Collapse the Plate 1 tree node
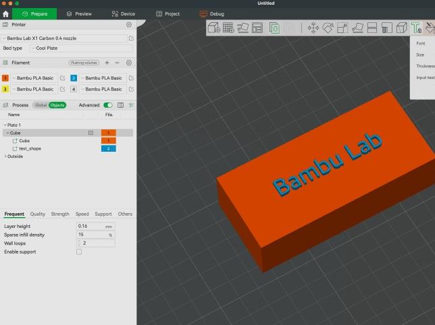 [5, 125]
